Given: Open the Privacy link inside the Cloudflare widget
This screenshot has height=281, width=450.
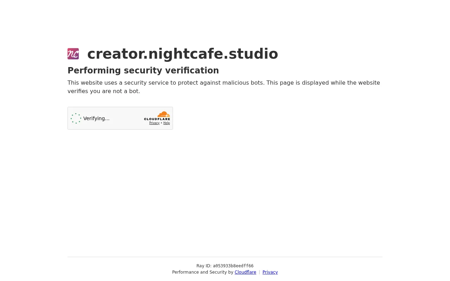Looking at the screenshot, I should pos(154,123).
